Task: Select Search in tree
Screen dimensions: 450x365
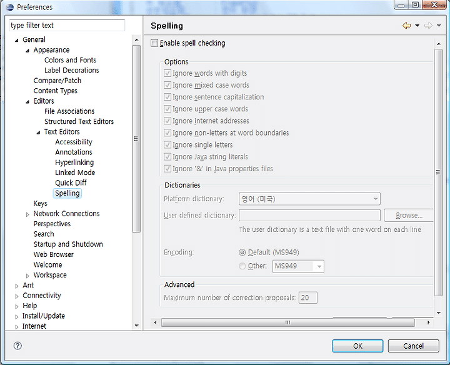Action: coord(44,234)
